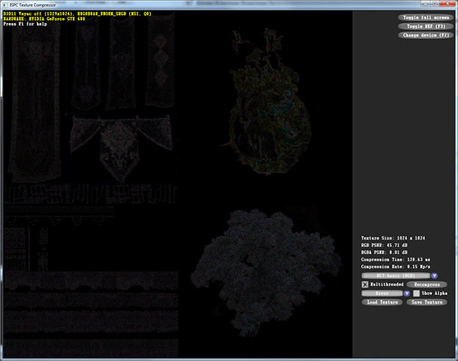Toggle the Multithreaded checkbox
This screenshot has height=361, width=458.
tap(365, 285)
